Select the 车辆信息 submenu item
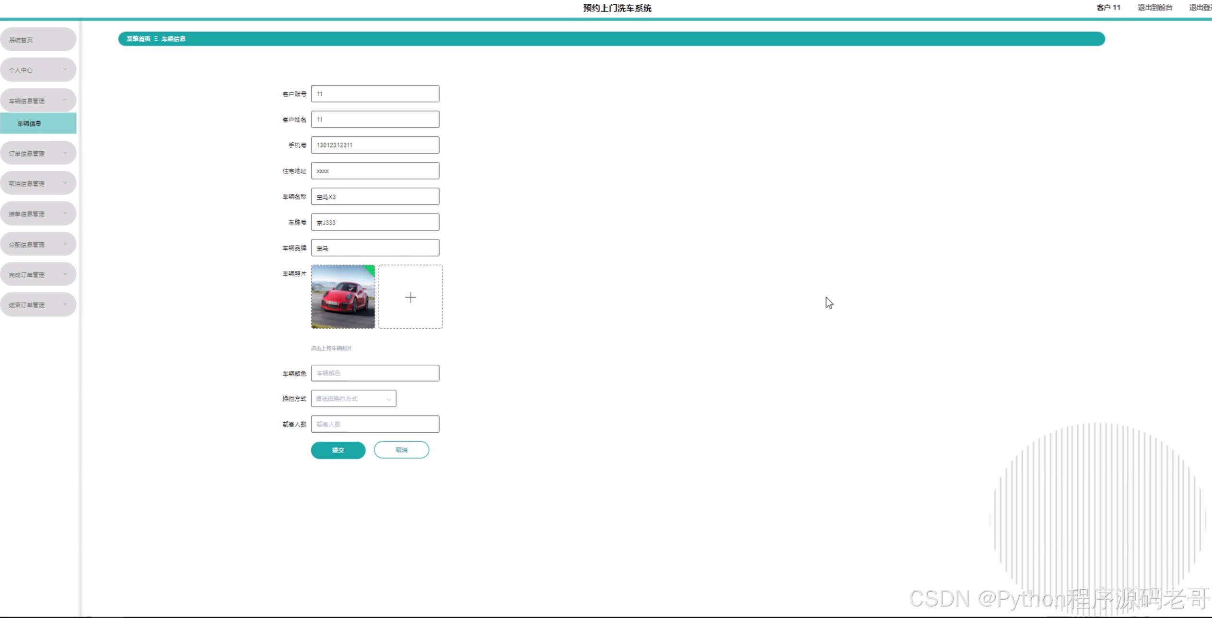The width and height of the screenshot is (1212, 618). [38, 124]
